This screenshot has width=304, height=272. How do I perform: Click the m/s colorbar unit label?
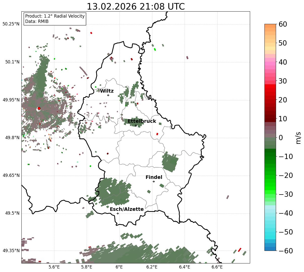(x=298, y=138)
